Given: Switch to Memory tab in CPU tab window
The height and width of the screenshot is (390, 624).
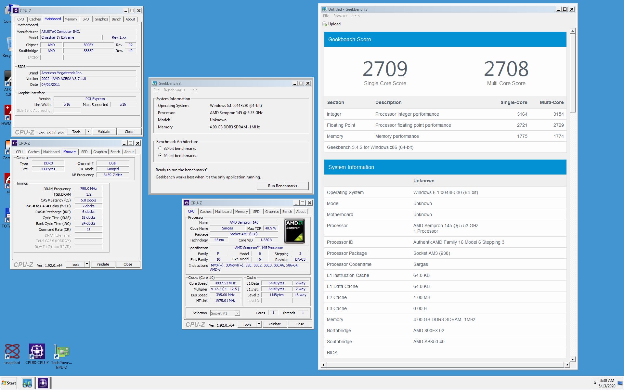Looking at the screenshot, I should (241, 212).
